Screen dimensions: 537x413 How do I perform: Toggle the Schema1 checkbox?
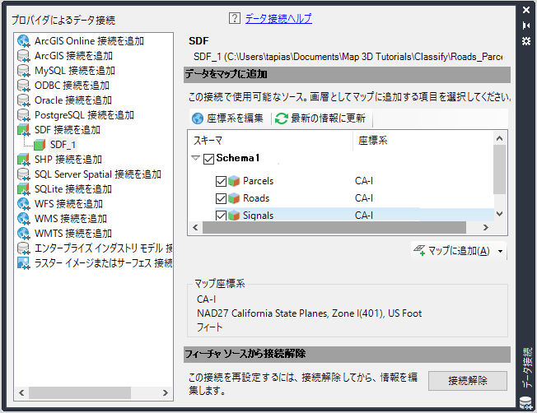tap(208, 159)
